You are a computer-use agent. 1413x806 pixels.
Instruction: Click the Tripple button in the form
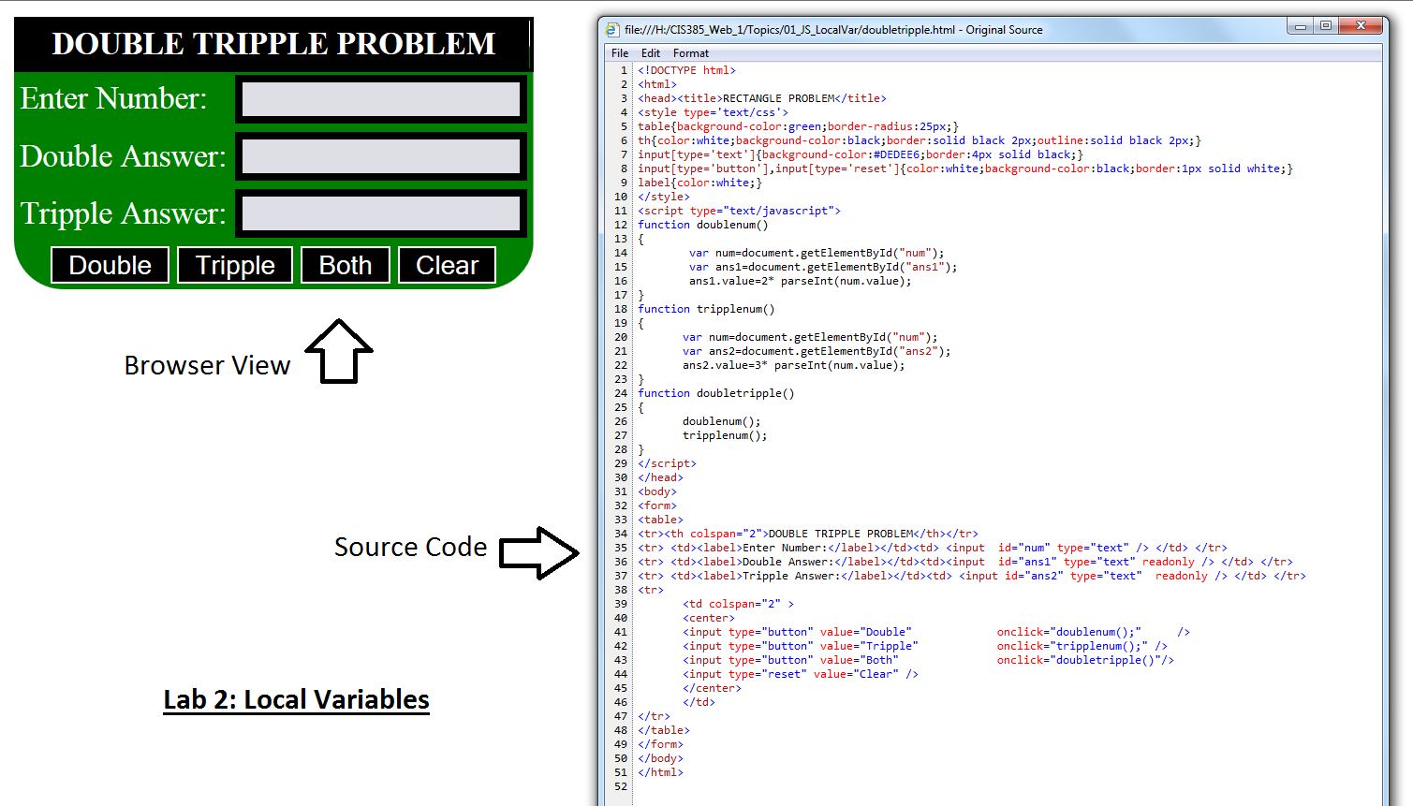coord(234,265)
